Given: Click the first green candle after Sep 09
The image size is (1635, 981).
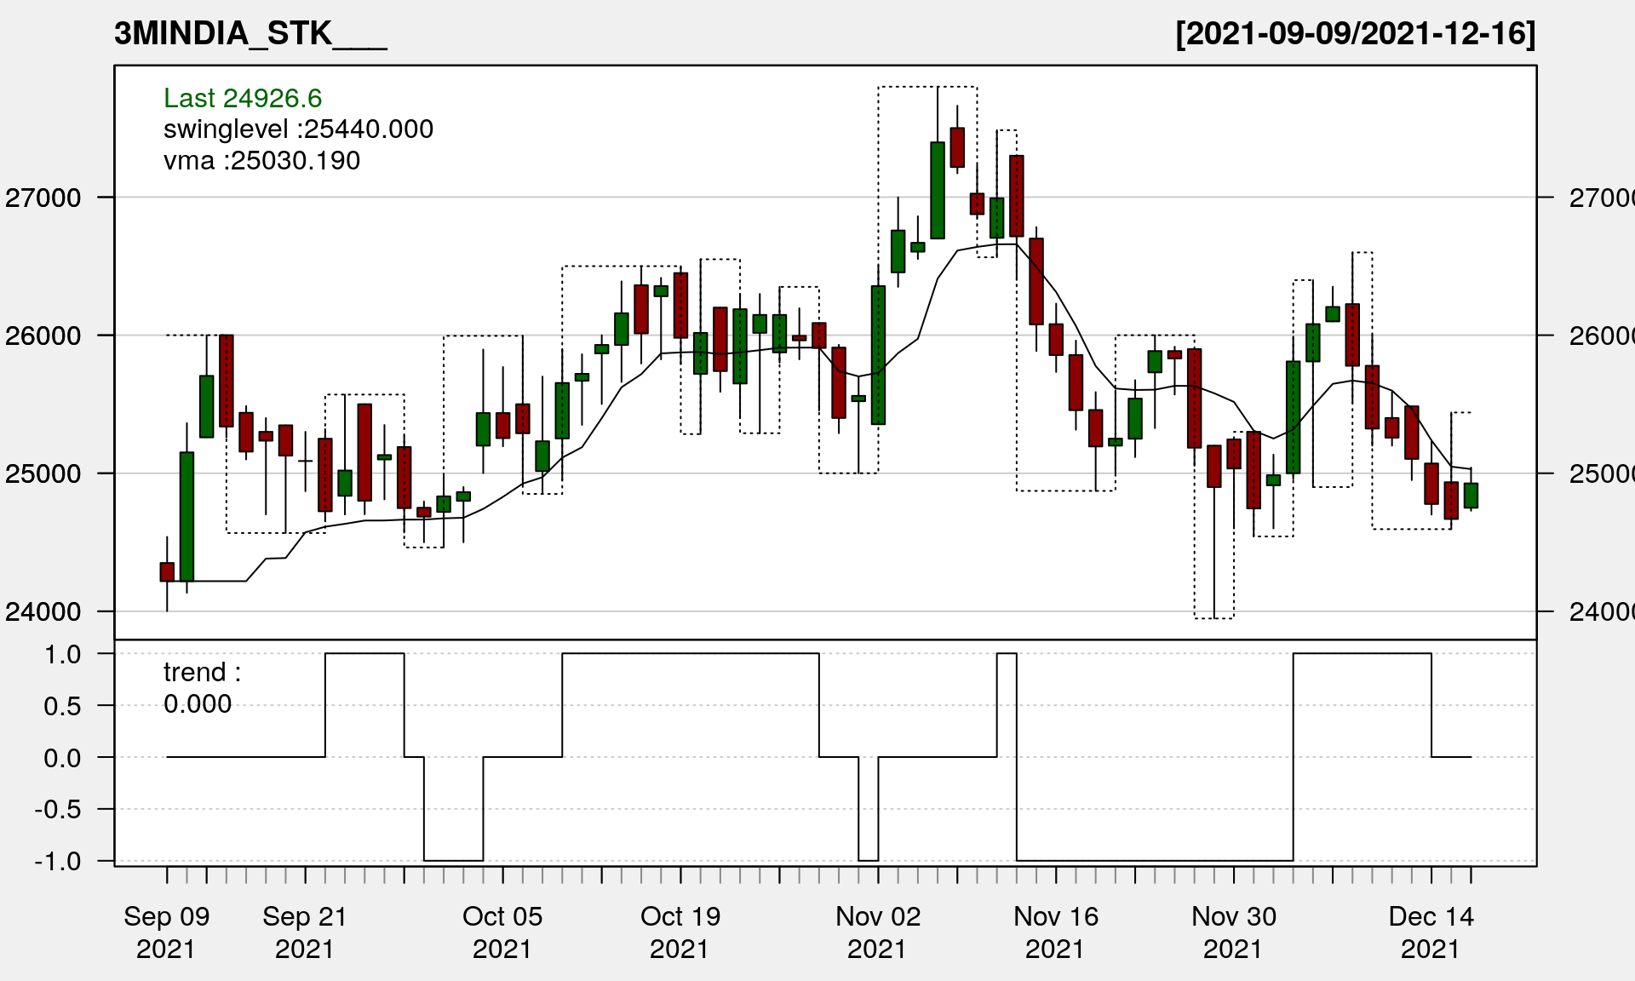Looking at the screenshot, I should point(186,516).
